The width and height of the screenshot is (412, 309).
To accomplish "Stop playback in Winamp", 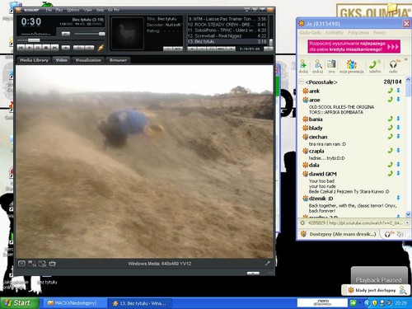I will coord(46,48).
